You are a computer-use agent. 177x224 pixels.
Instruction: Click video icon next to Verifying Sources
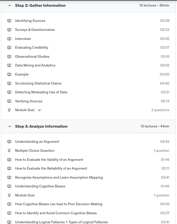[9, 101]
